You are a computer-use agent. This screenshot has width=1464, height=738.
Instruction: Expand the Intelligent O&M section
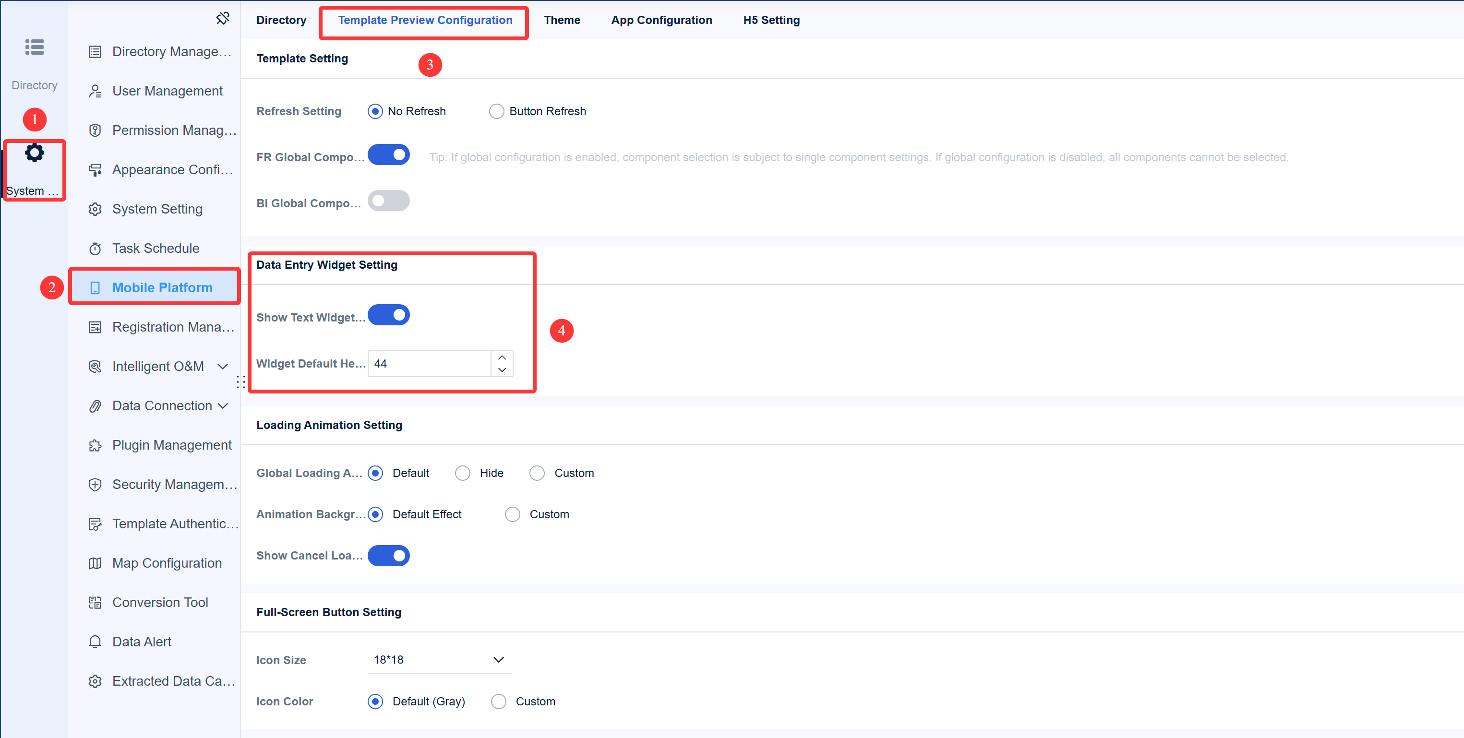tap(223, 367)
